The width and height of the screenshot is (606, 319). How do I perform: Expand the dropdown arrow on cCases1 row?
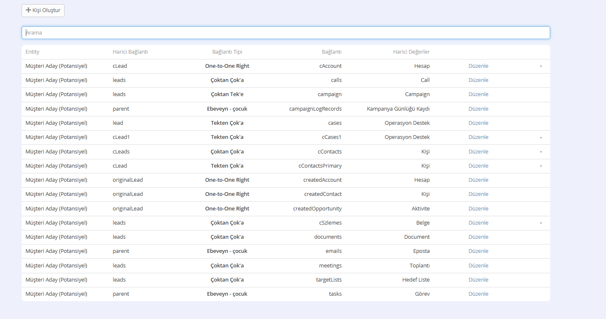pyautogui.click(x=541, y=137)
